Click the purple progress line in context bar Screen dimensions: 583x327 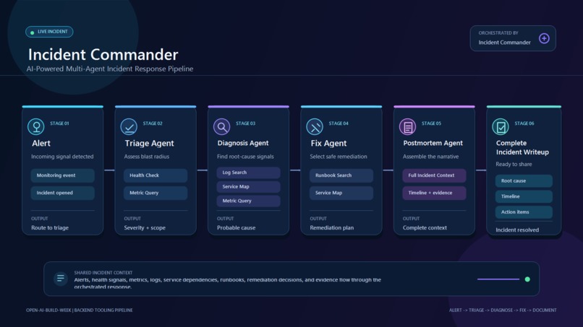pyautogui.click(x=498, y=279)
